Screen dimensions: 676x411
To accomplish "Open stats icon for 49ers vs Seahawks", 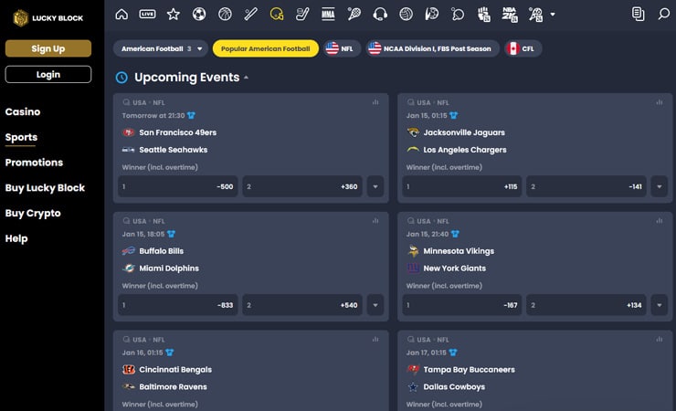I will (375, 102).
